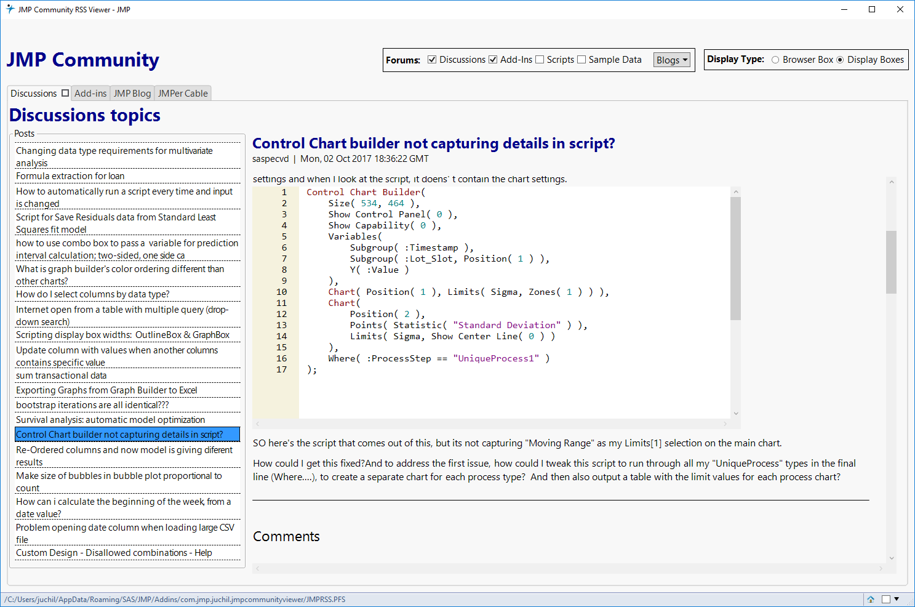915x607 pixels.
Task: Click the right scroll arrow under the script box
Action: coord(725,424)
